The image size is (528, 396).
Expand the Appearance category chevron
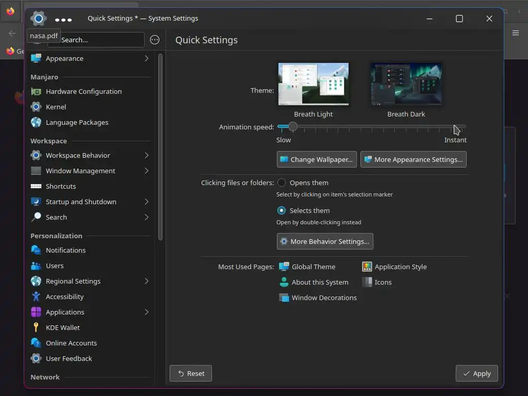146,58
